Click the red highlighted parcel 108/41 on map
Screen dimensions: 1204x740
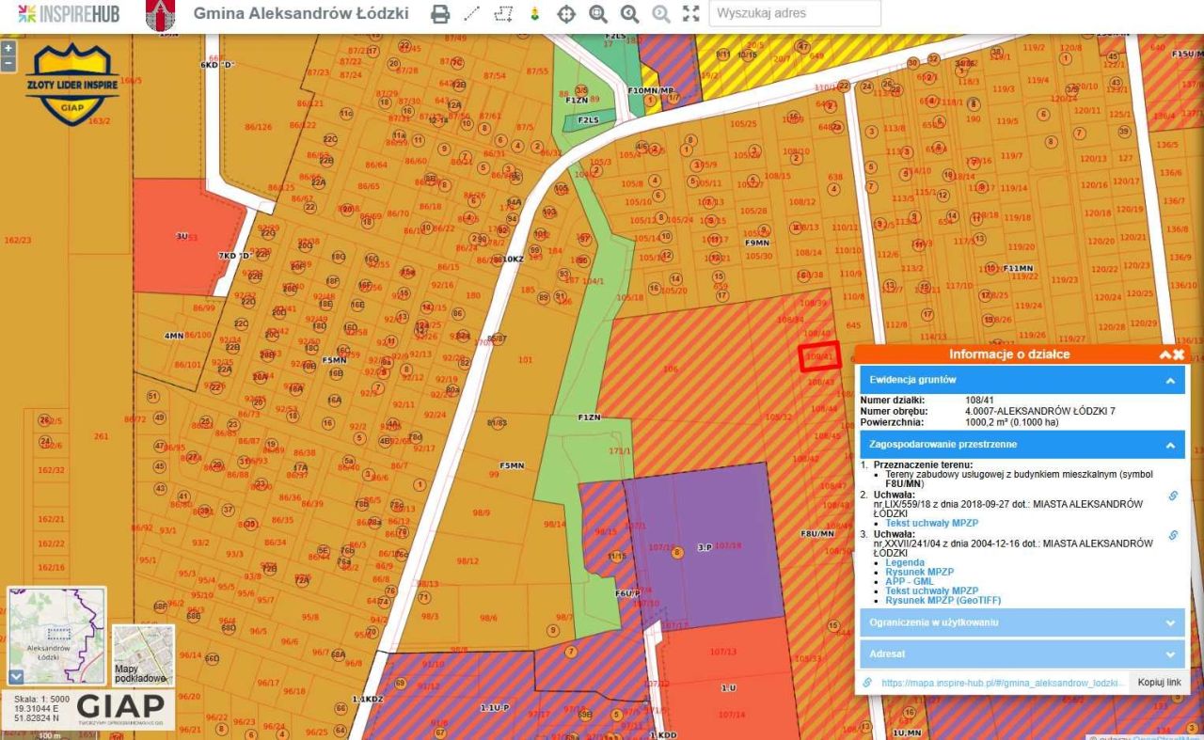819,357
